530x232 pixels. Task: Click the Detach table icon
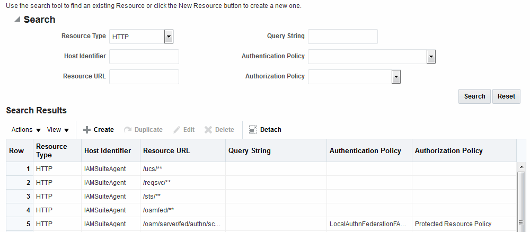pyautogui.click(x=253, y=130)
